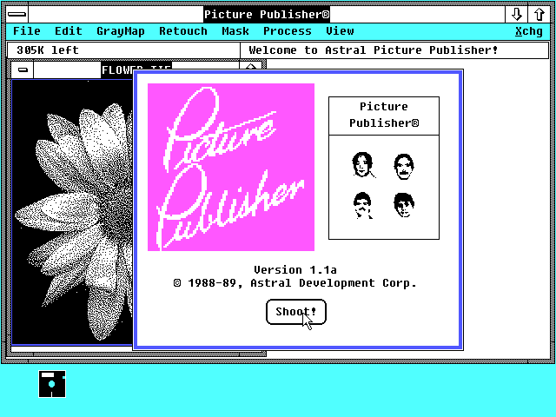Click the '305K left' memory status text
Screen dimensions: 556x417
(48, 50)
